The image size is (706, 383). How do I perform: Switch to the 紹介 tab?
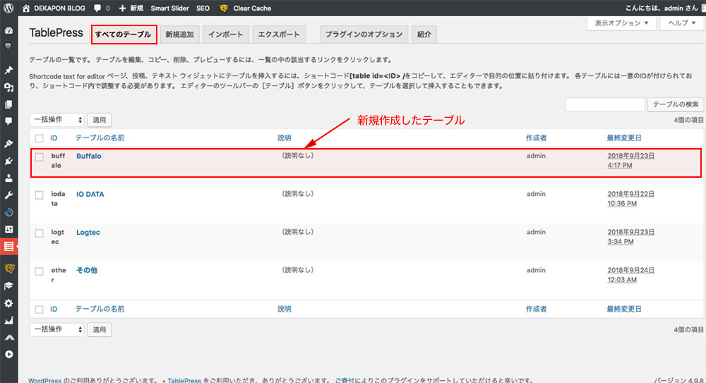(x=424, y=35)
